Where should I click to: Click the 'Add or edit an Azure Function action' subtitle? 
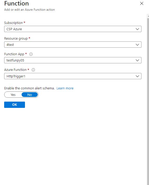29,10
